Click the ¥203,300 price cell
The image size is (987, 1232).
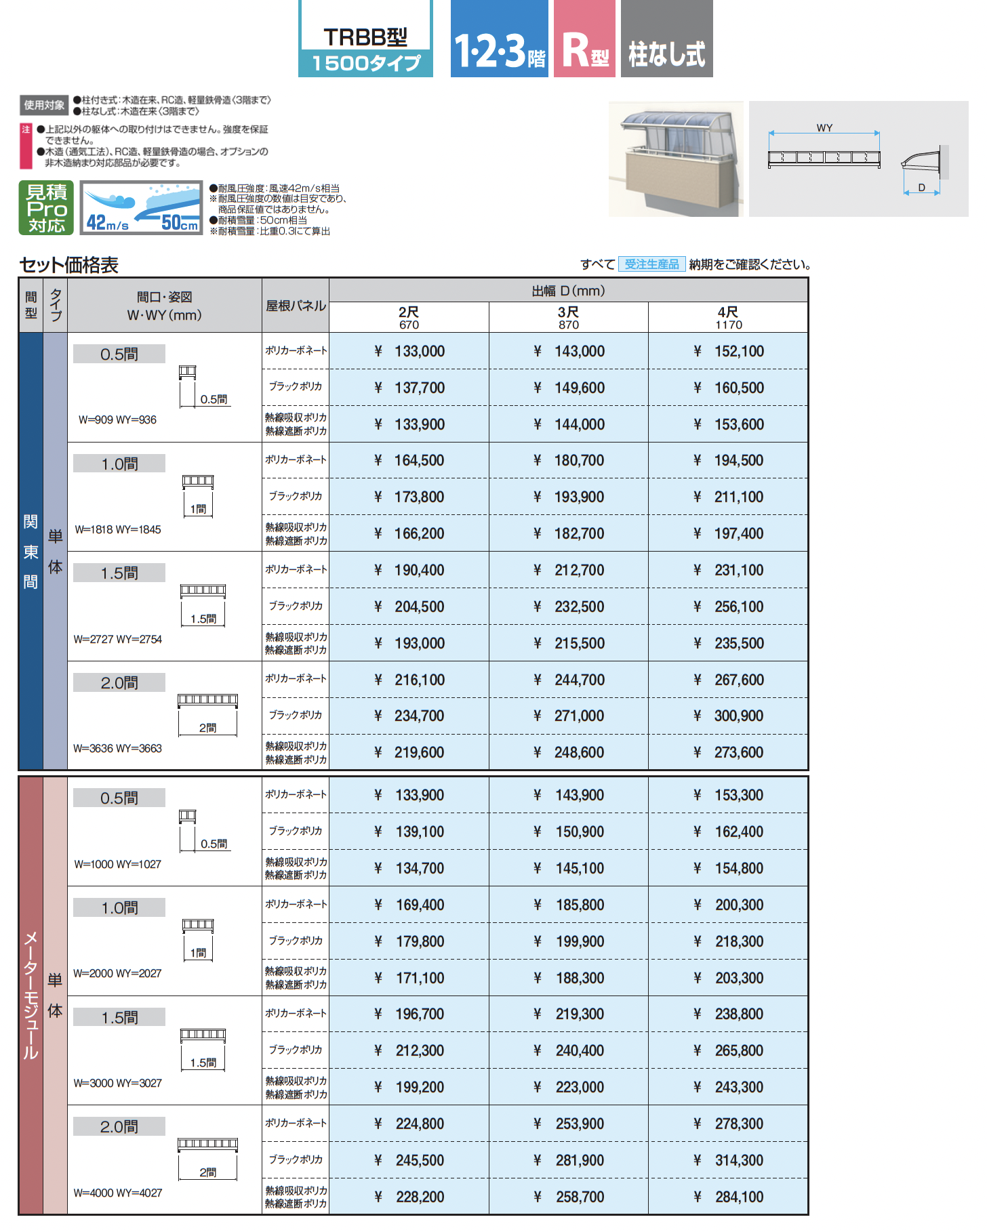[729, 978]
